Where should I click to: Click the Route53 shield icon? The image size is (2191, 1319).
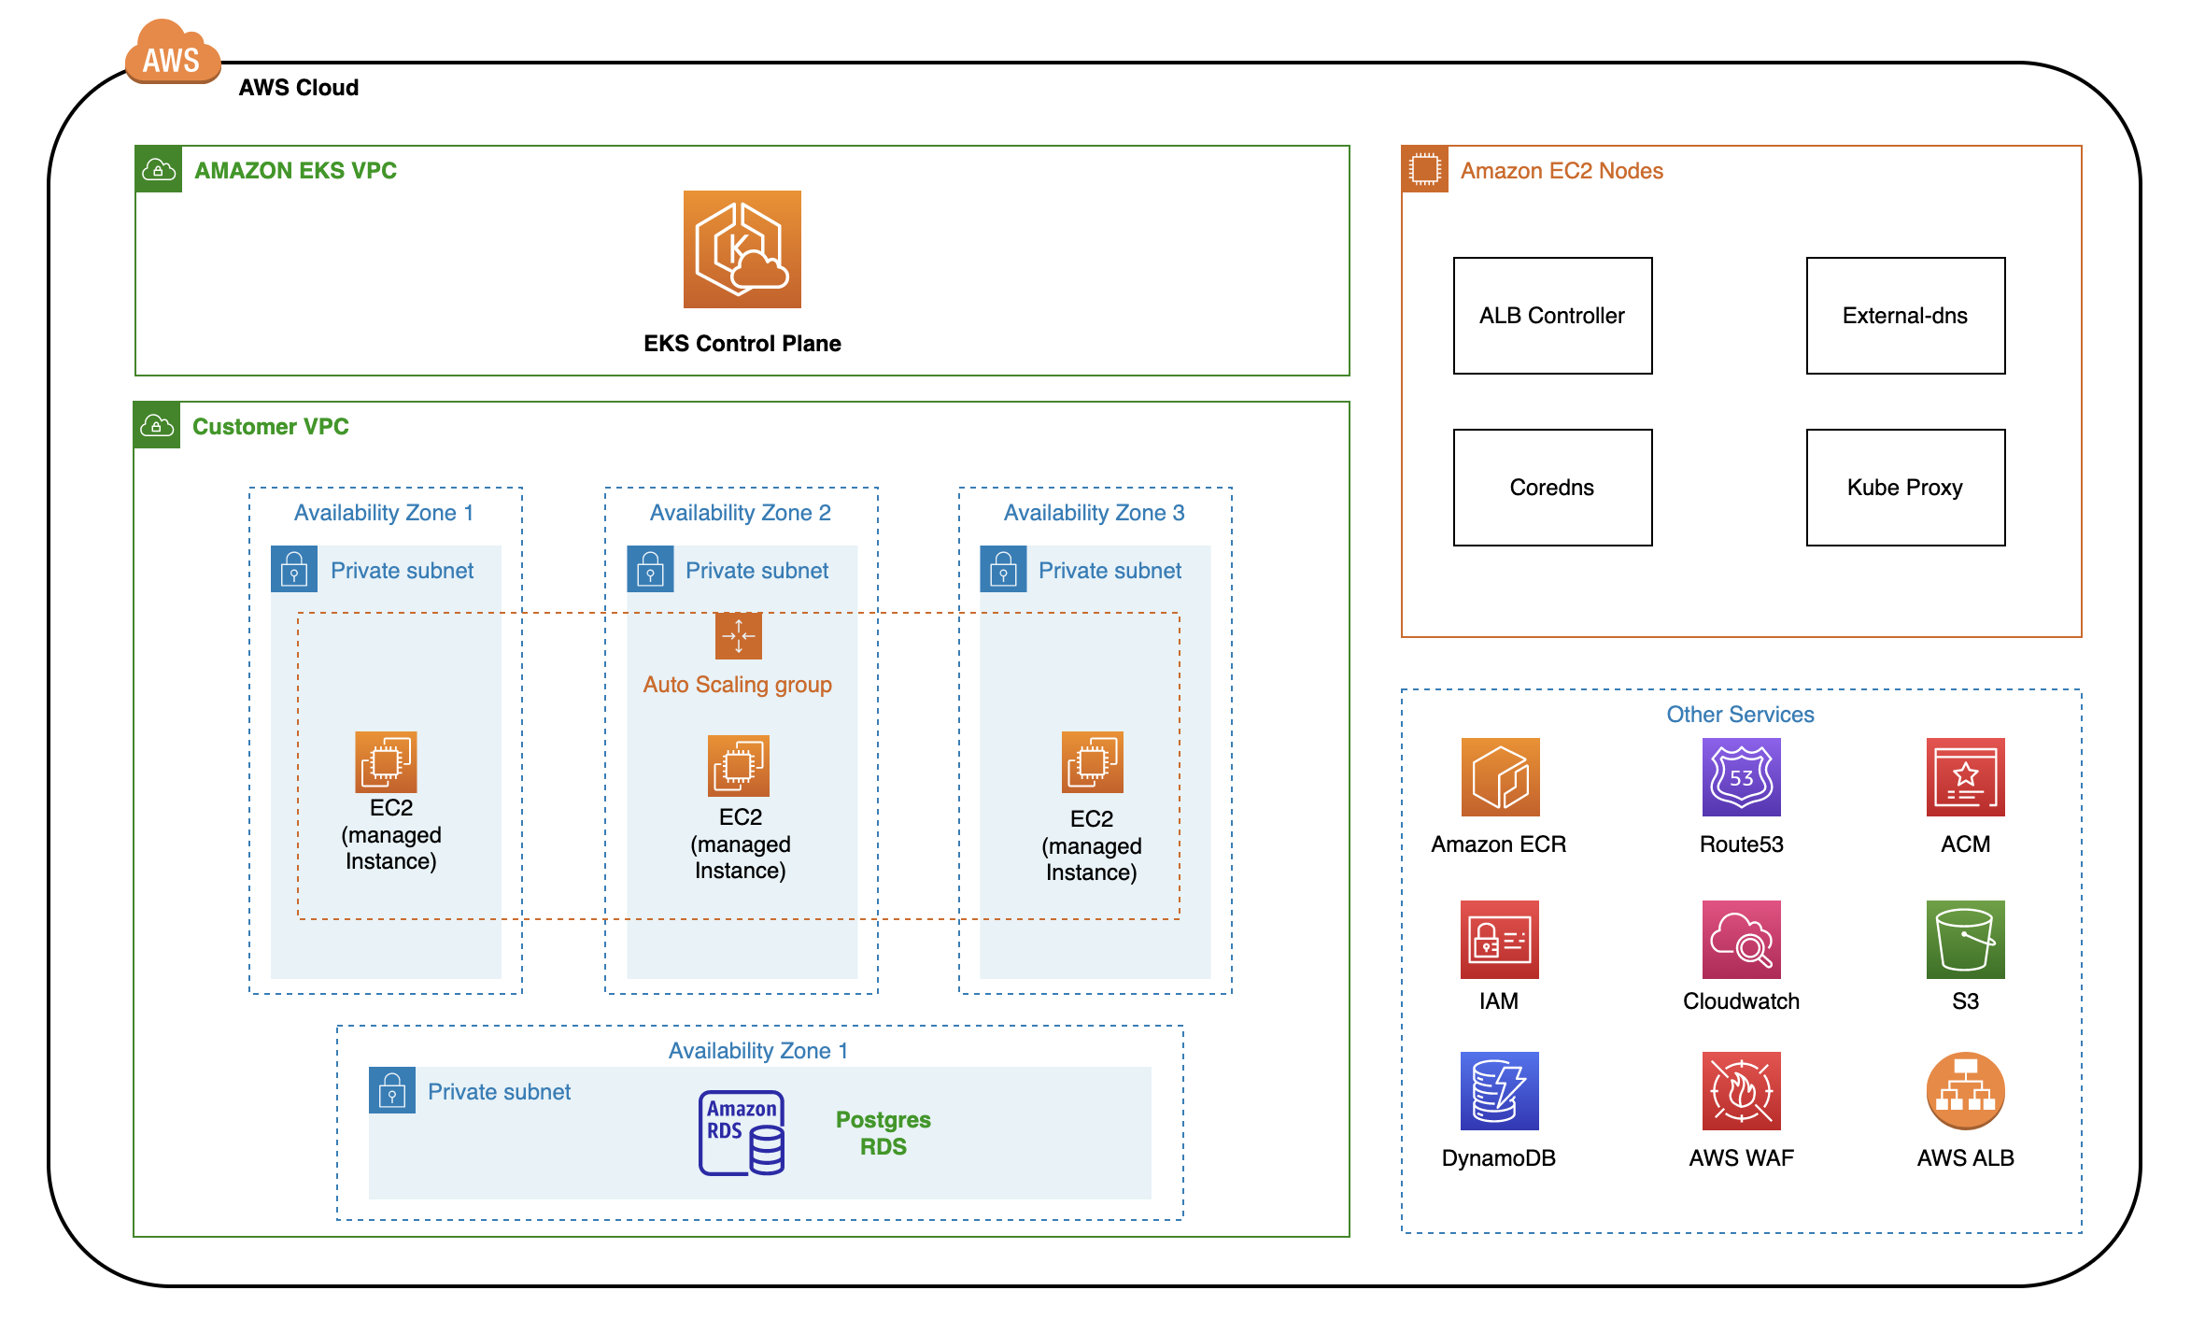(1741, 777)
